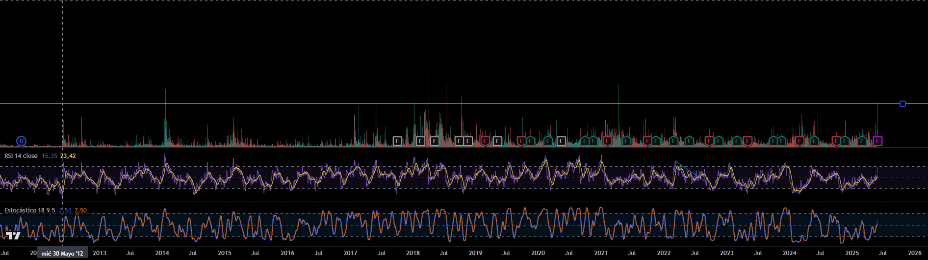Select the leftmost gray E earnings marker
This screenshot has height=260, width=928.
coord(397,141)
